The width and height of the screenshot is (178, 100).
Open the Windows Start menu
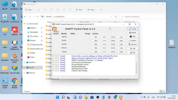[58, 97]
